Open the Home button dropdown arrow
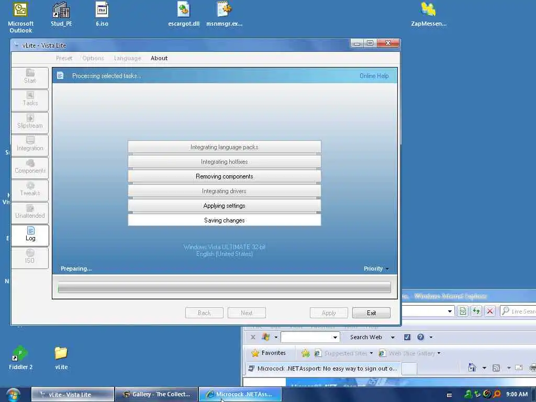 click(x=484, y=368)
